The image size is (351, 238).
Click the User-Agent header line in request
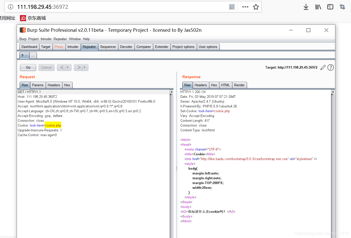pos(86,102)
